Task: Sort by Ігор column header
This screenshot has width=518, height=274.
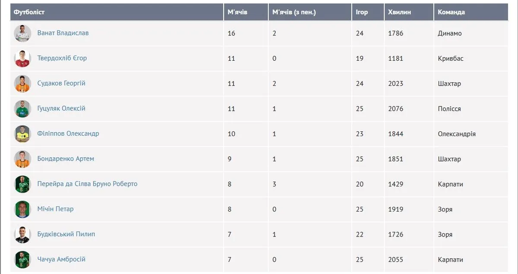Action: click(x=362, y=12)
